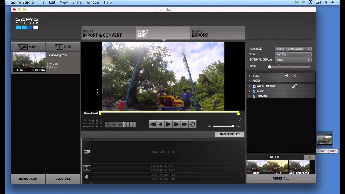This screenshot has width=345, height=194.
Task: Click the white balance eyedropper icon
Action: tap(295, 86)
